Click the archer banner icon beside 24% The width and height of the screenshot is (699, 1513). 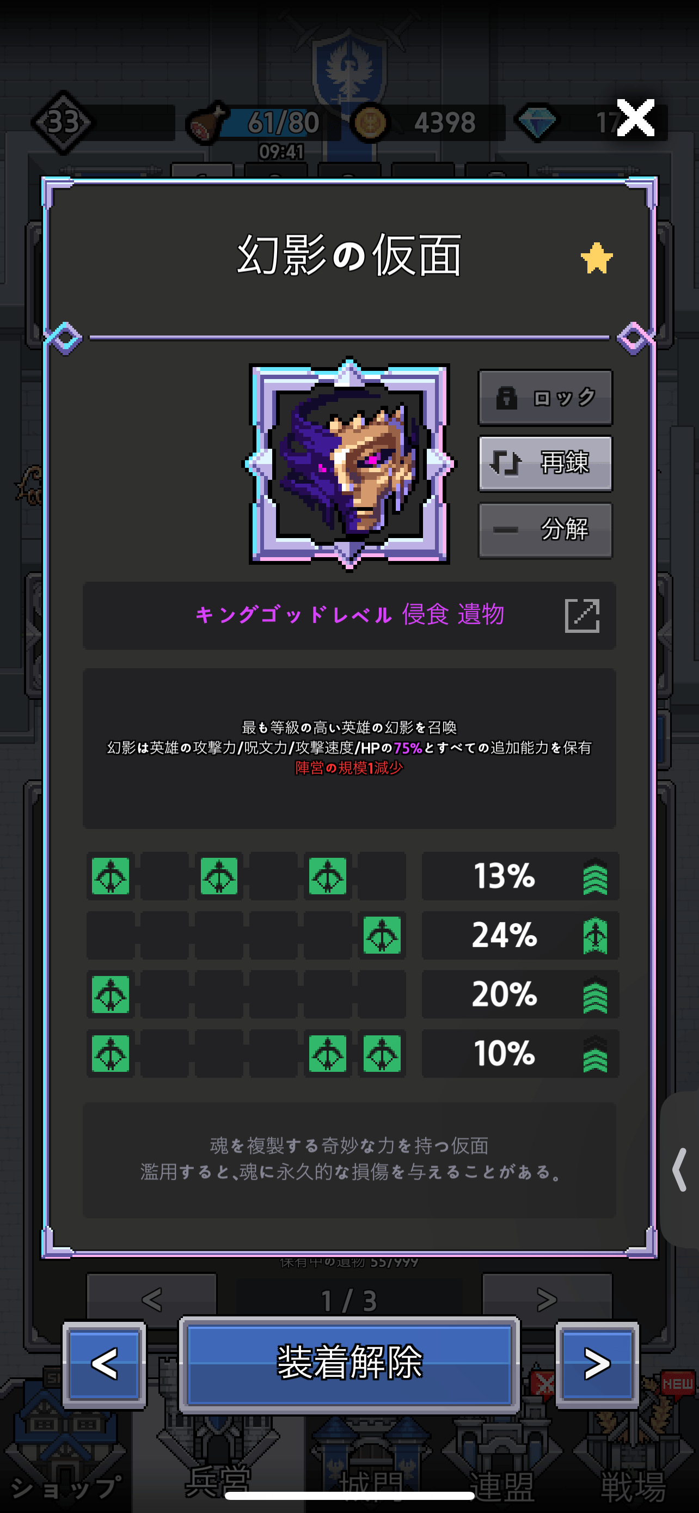(594, 936)
